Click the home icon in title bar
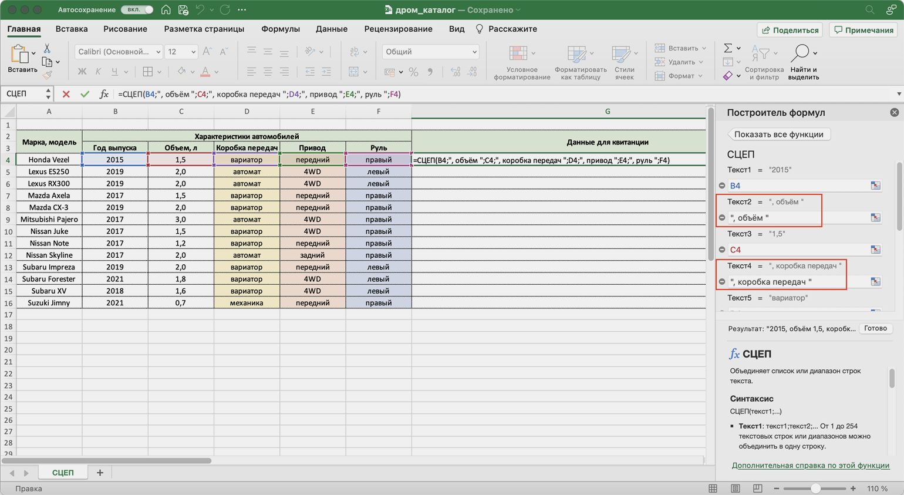Viewport: 904px width, 495px height. point(166,10)
